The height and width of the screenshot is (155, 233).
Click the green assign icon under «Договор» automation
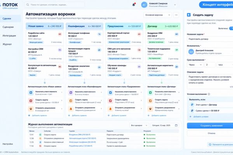[150, 93]
